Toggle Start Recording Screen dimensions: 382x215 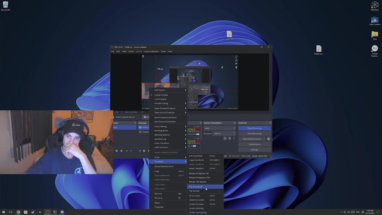pos(255,133)
